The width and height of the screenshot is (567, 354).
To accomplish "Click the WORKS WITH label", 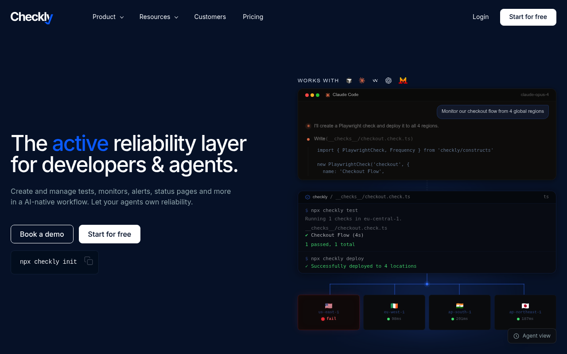I will (x=318, y=81).
